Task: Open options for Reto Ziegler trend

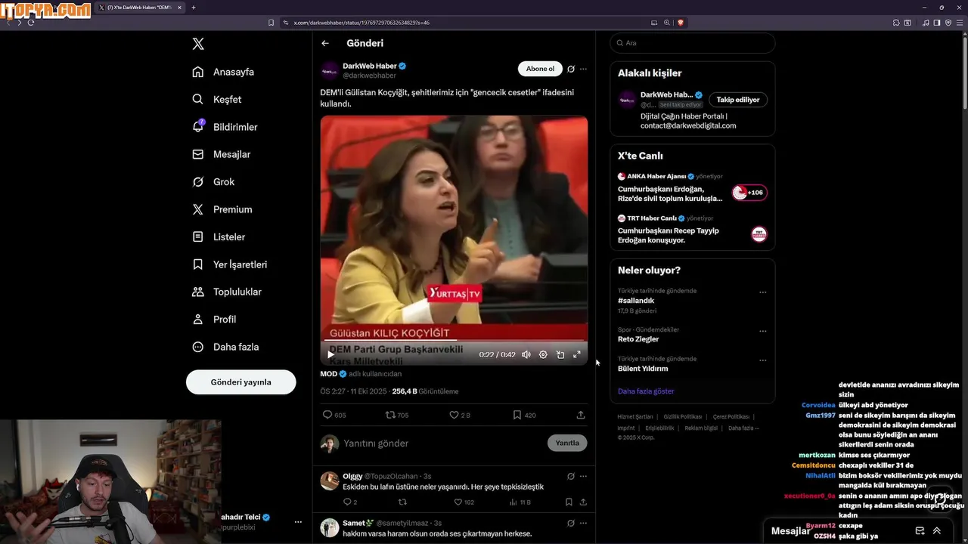Action: tap(762, 331)
